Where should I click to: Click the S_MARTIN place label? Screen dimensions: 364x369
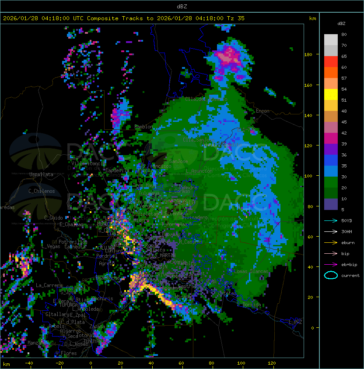click(x=165, y=255)
